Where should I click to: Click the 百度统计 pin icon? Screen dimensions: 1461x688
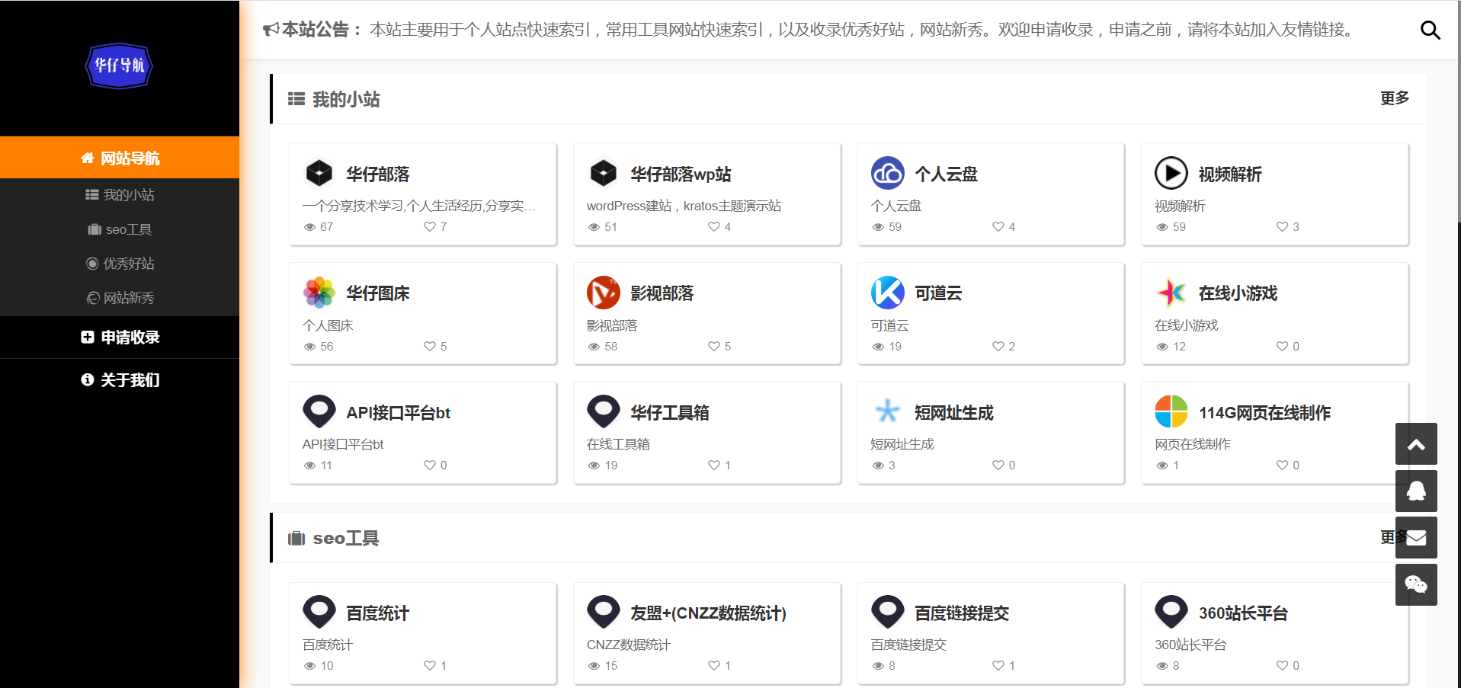click(x=319, y=613)
